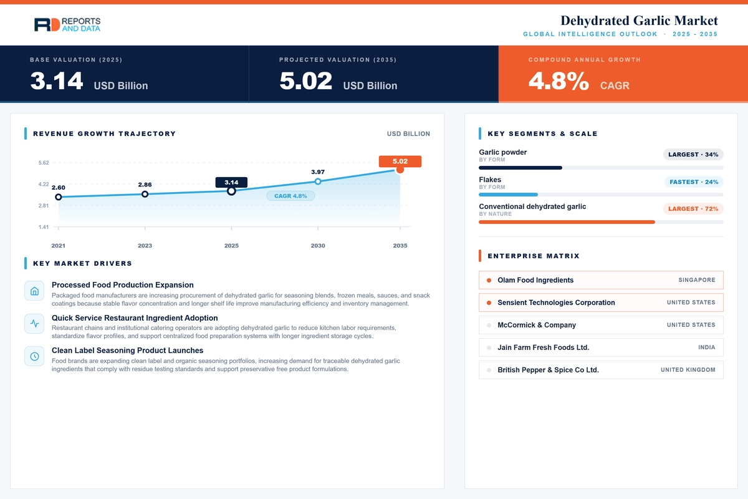748x499 pixels.
Task: Click the pulse icon beside Quick Service Restaurant
Action: [x=34, y=324]
